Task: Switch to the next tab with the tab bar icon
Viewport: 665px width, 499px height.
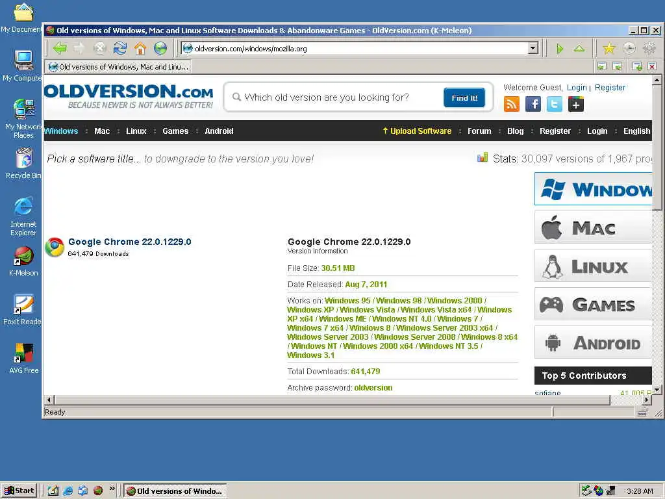Action: (x=617, y=66)
